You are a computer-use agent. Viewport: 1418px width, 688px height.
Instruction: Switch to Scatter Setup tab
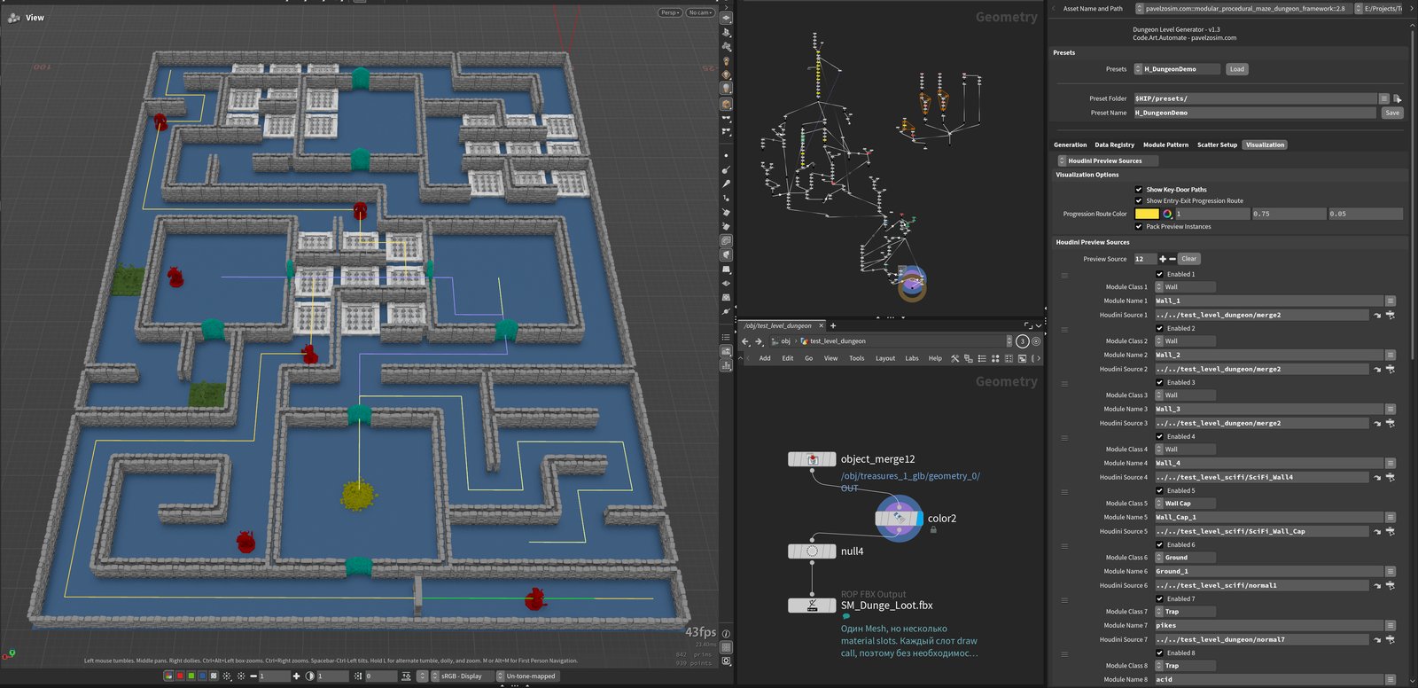[1217, 145]
